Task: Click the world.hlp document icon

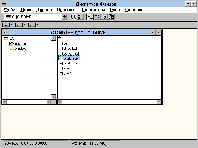Action: tap(61, 63)
